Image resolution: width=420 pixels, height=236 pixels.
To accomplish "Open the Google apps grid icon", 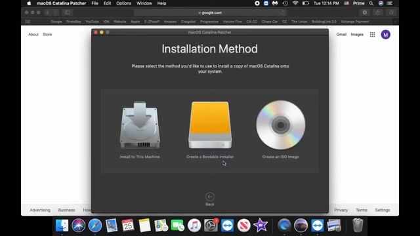I will pos(372,34).
